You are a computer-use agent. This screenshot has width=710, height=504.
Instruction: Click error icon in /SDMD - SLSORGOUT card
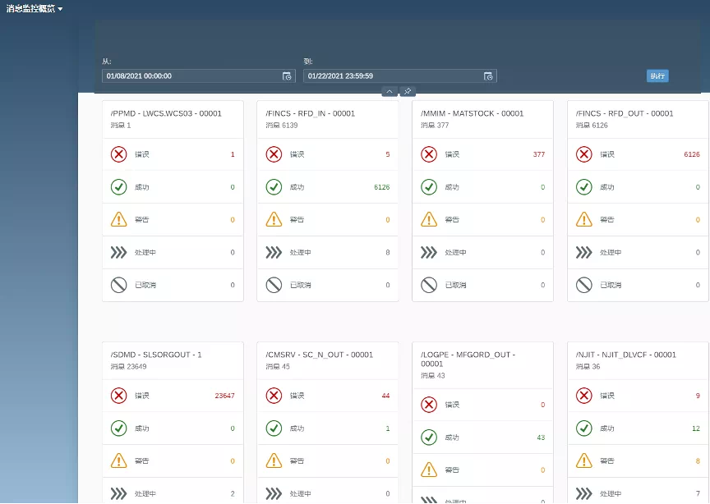pos(119,396)
